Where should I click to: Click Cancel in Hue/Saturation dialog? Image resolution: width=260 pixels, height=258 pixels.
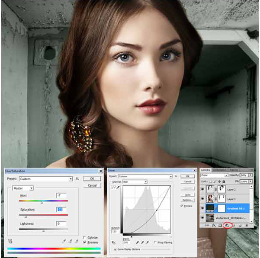click(x=92, y=185)
